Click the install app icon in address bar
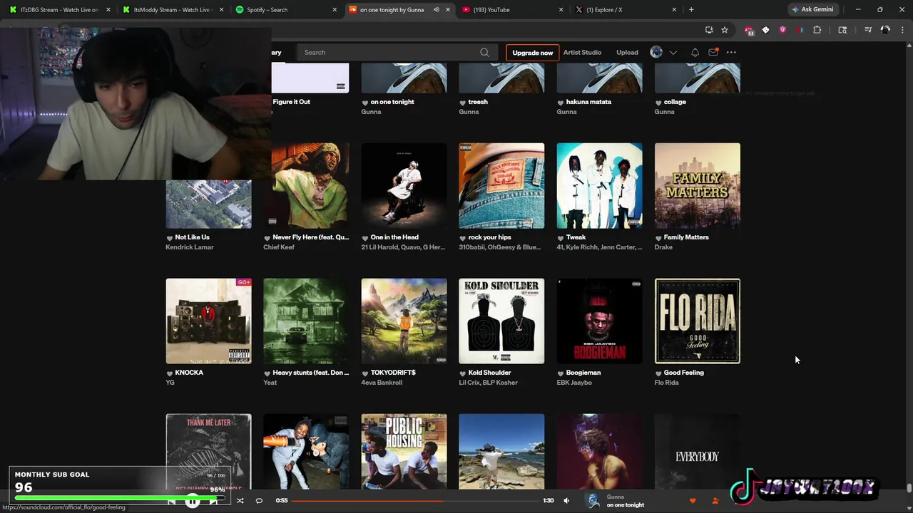The width and height of the screenshot is (913, 513). [x=709, y=30]
